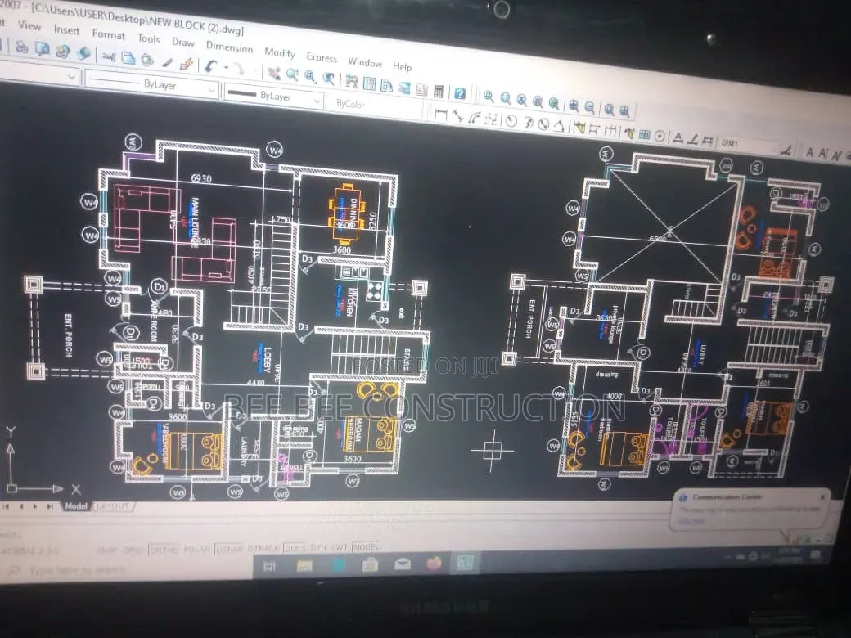The image size is (851, 638).
Task: Click the Zoom In plus magnifier icon
Action: tap(574, 106)
